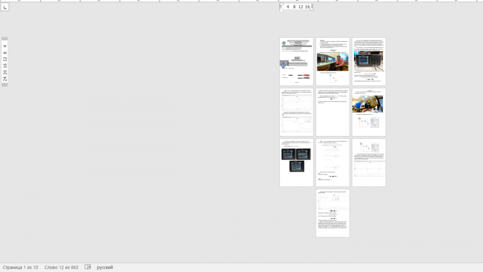This screenshot has width=483, height=272.
Task: Click the tab stop selector button
Action: click(4, 7)
